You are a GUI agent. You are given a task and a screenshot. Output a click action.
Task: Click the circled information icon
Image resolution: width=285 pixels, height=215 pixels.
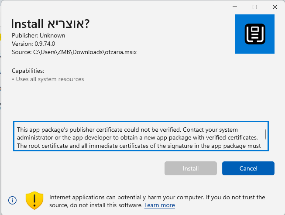coord(13,201)
